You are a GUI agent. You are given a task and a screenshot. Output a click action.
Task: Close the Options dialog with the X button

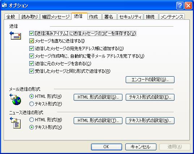[188, 5]
